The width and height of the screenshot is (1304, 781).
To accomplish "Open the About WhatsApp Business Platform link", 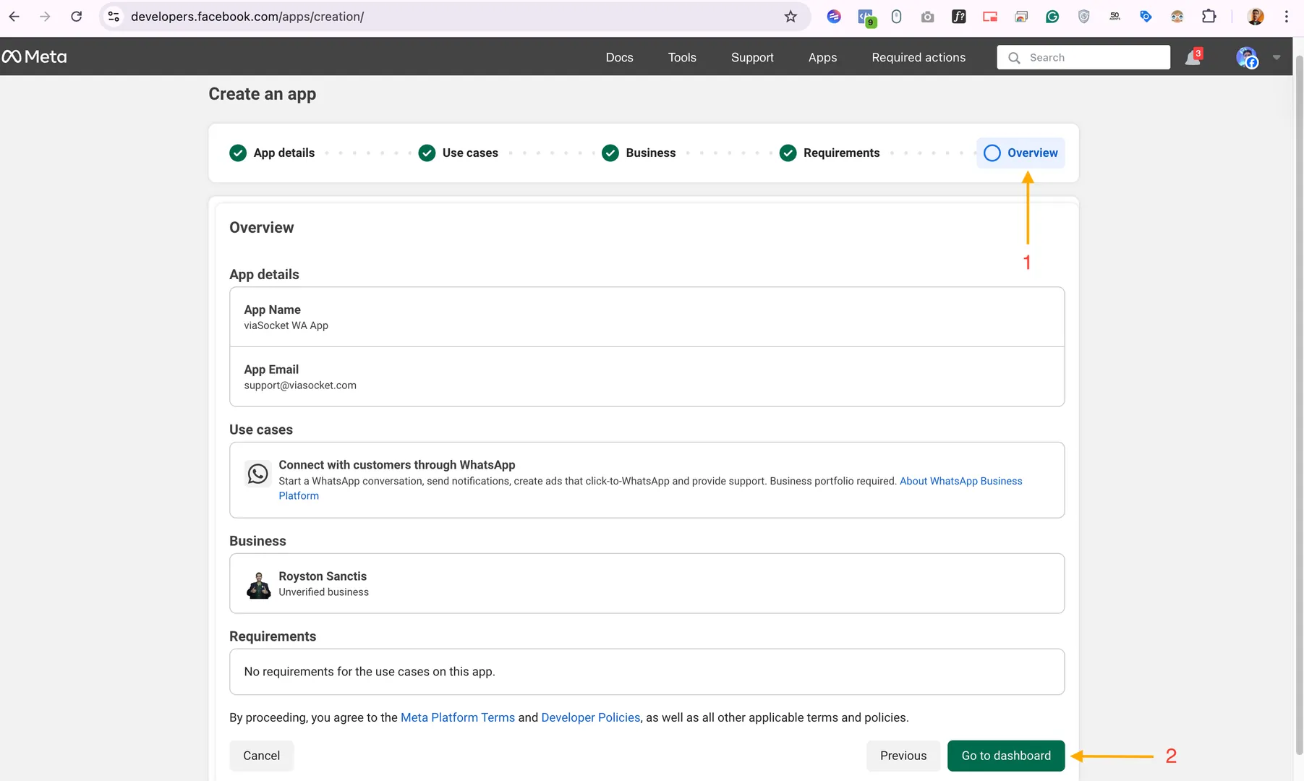I will 960,481.
